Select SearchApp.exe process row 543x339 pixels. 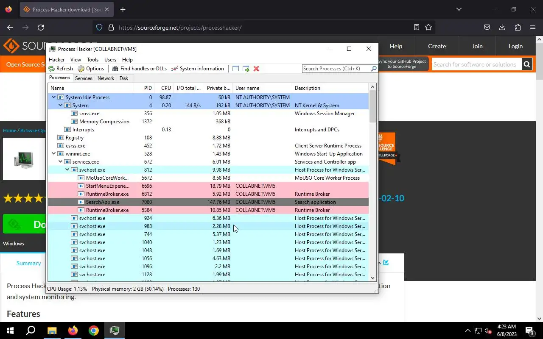pos(208,202)
